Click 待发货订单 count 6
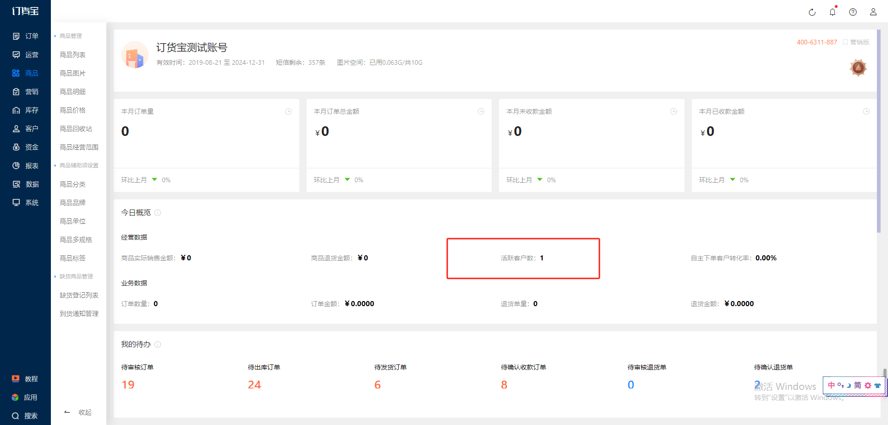 tap(377, 385)
